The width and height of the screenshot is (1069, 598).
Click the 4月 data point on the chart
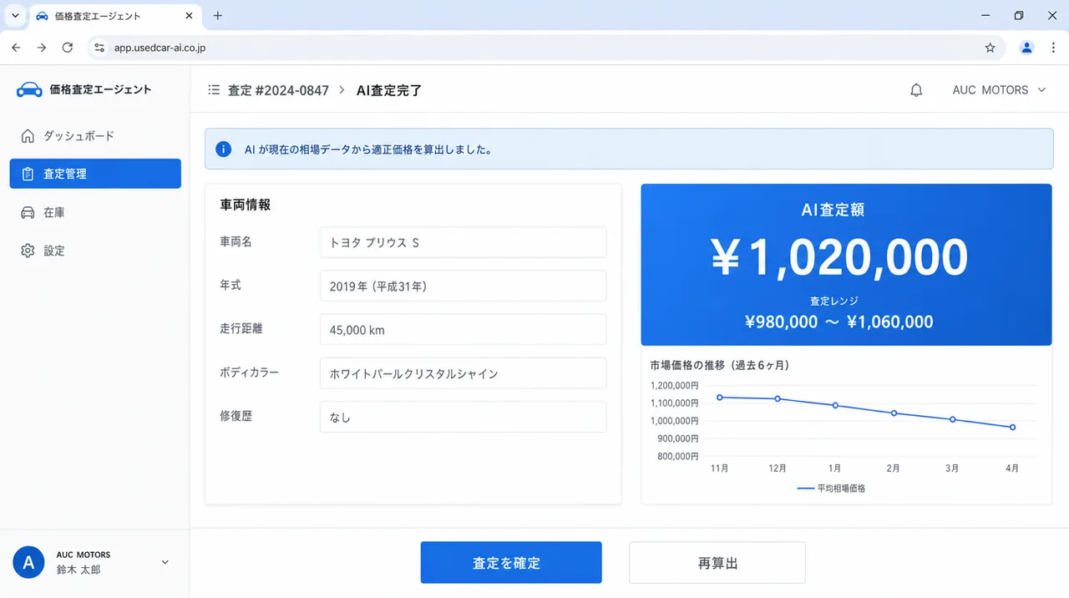[x=1012, y=427]
